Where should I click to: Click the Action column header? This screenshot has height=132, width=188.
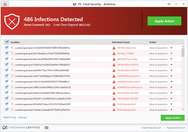[153, 42]
